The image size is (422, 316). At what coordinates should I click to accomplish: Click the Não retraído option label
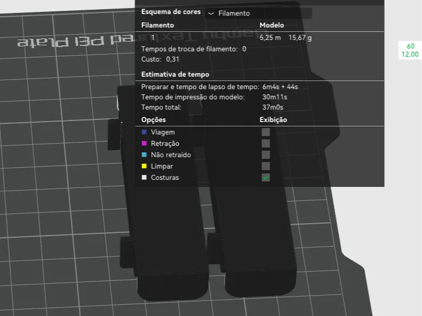click(171, 155)
